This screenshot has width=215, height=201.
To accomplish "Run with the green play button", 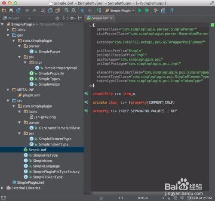I will point(140,10).
